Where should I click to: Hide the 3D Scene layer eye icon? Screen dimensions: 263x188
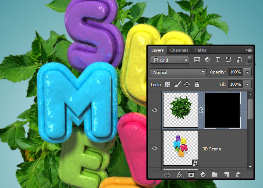coord(155,148)
